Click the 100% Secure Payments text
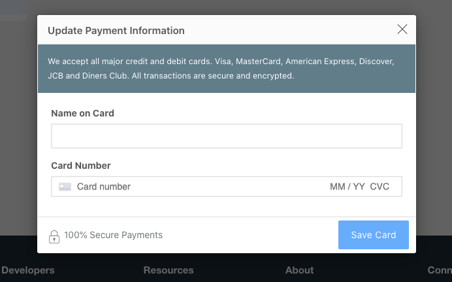The image size is (452, 282). click(113, 235)
